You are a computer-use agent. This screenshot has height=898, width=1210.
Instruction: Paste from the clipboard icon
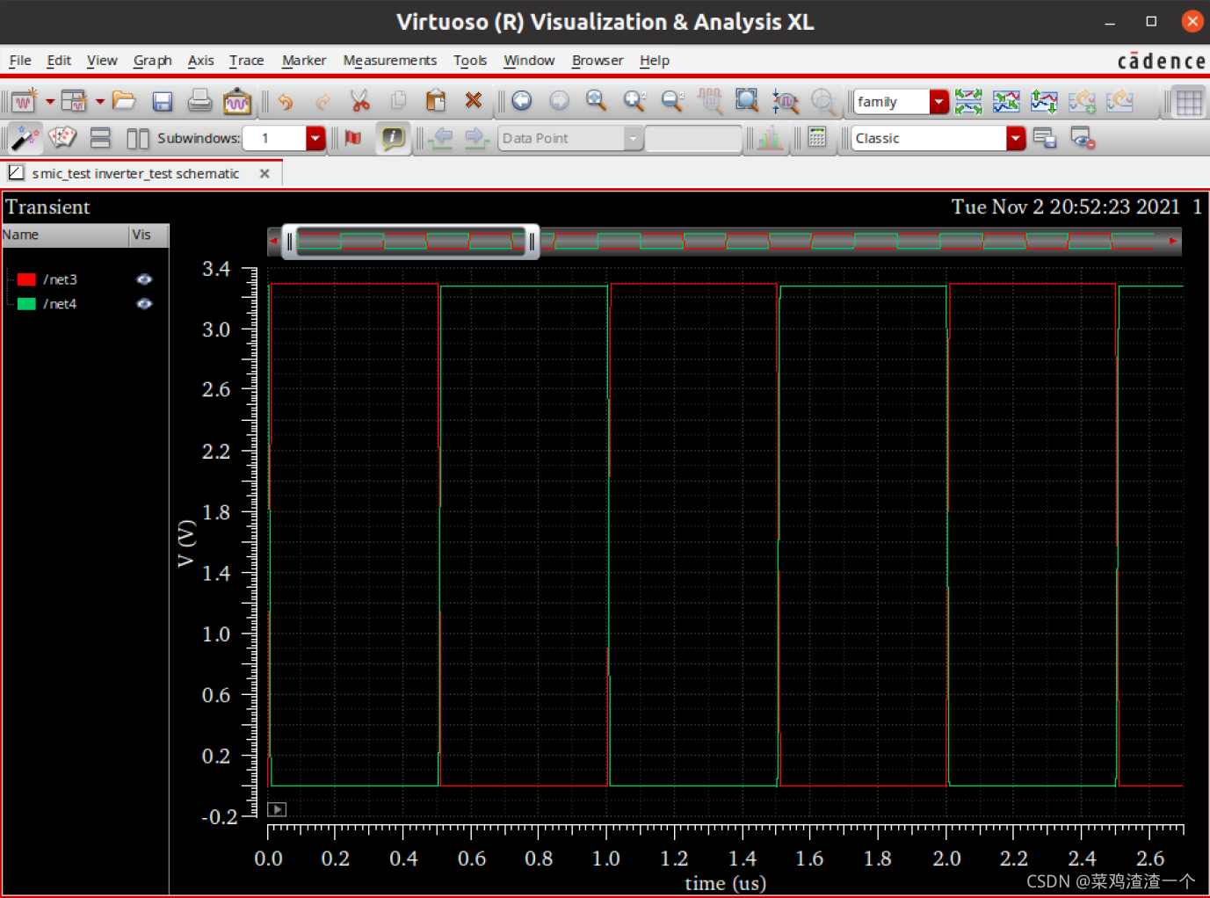tap(436, 101)
